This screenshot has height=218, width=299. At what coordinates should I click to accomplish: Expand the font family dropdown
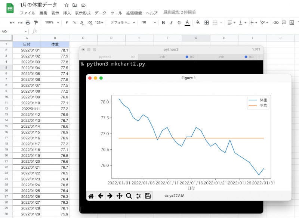pos(122,22)
